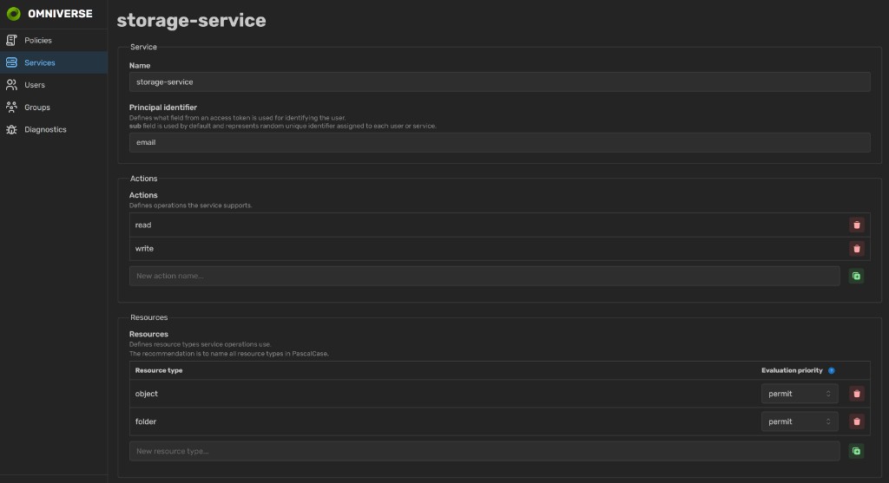Click the green add resource type icon
Image resolution: width=889 pixels, height=483 pixels.
[856, 451]
